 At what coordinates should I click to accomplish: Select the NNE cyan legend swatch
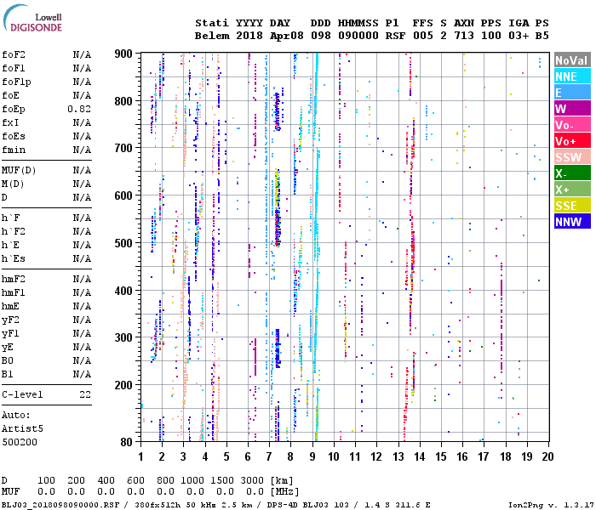[x=572, y=76]
